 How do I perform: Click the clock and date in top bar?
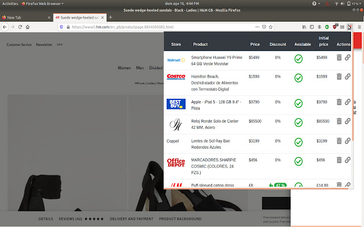pos(182,3)
